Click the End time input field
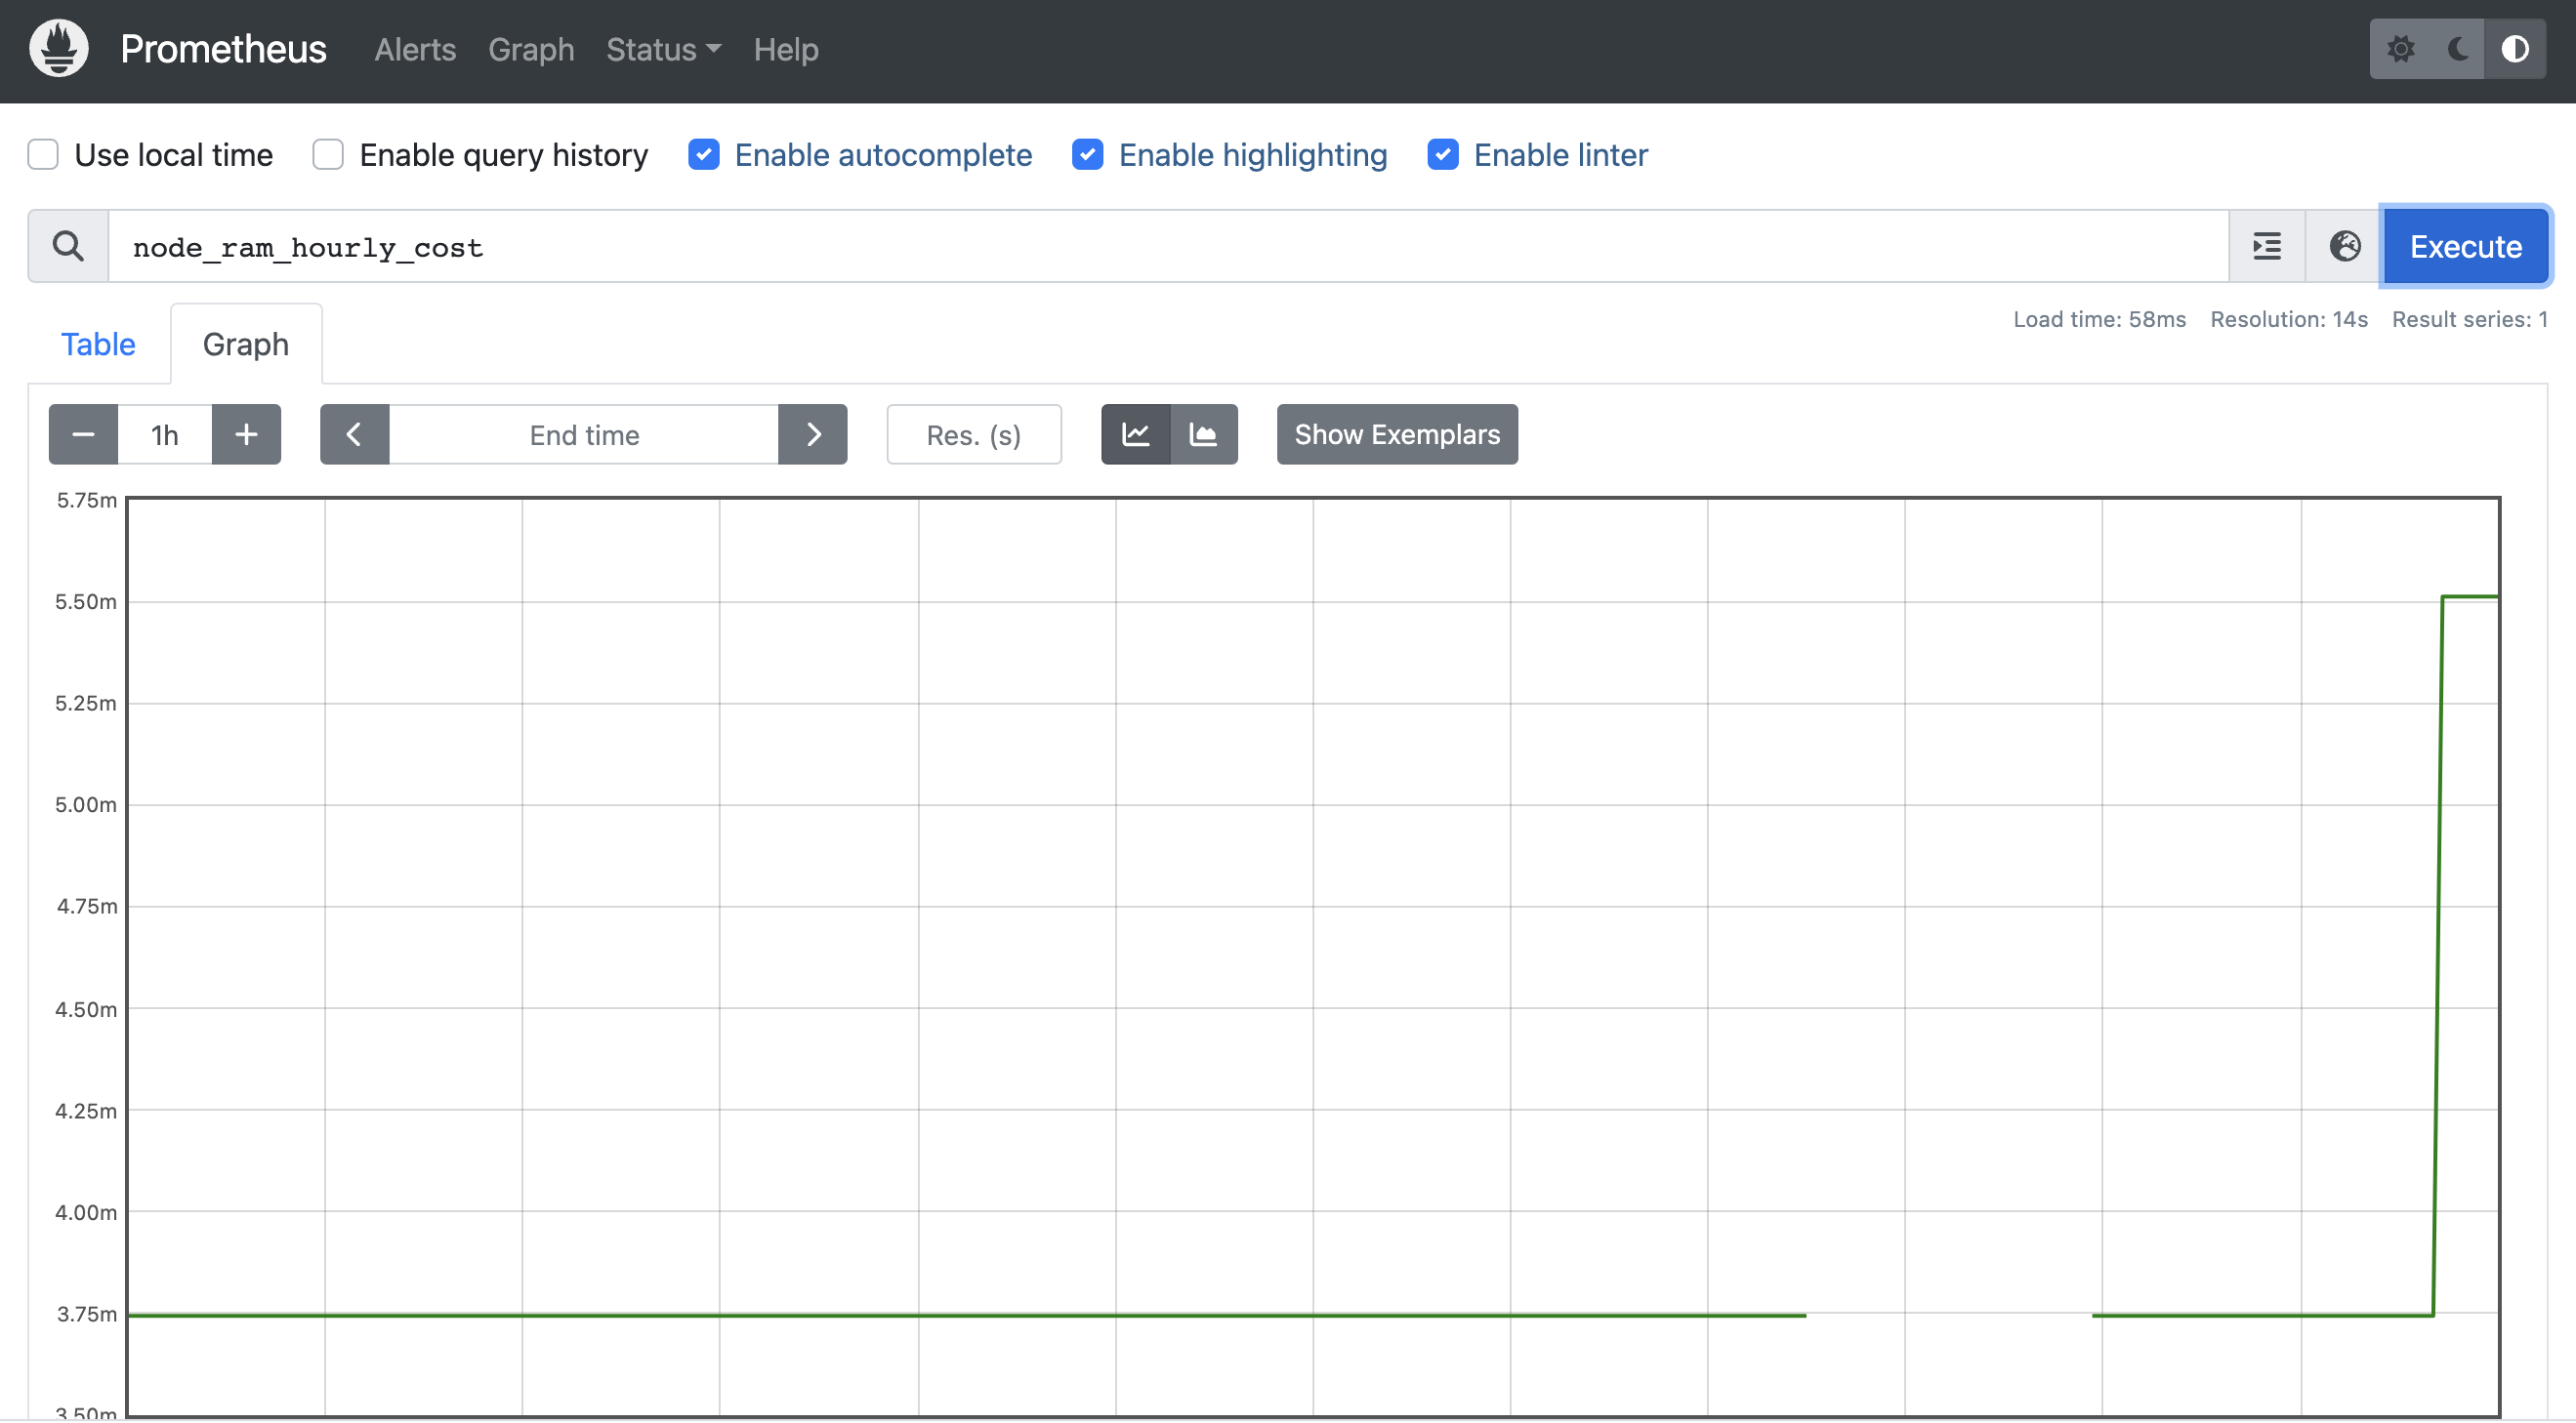The height and width of the screenshot is (1423, 2576). click(x=583, y=434)
